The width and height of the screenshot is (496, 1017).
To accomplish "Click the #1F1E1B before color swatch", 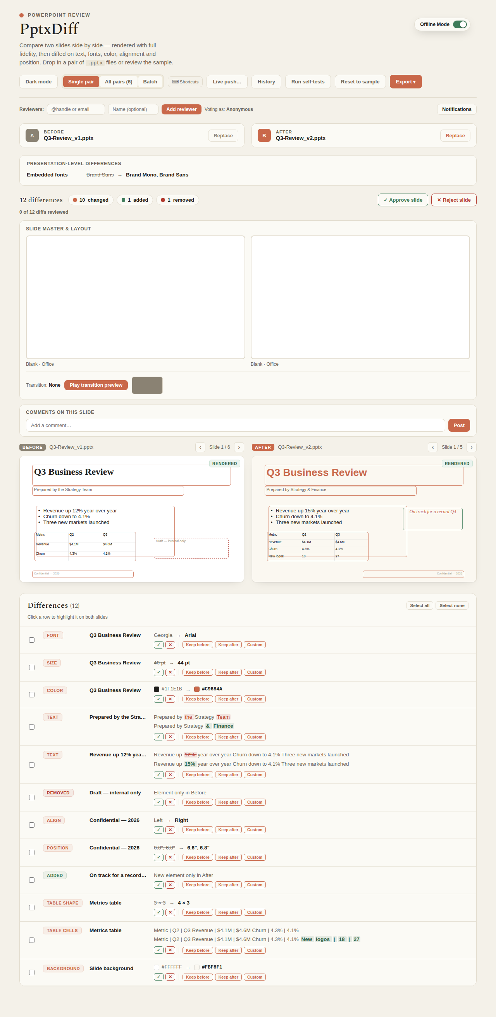I will pos(157,689).
